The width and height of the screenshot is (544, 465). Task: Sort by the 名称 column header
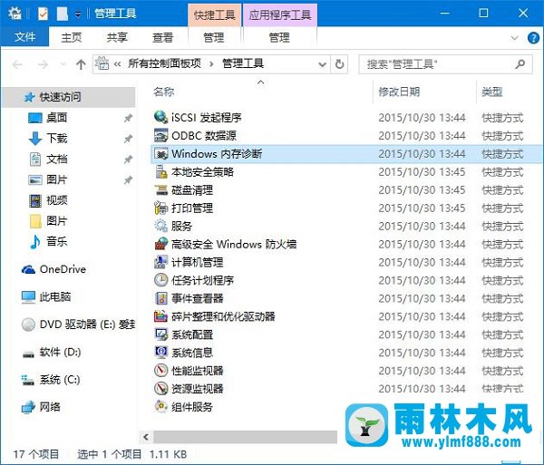[x=164, y=92]
